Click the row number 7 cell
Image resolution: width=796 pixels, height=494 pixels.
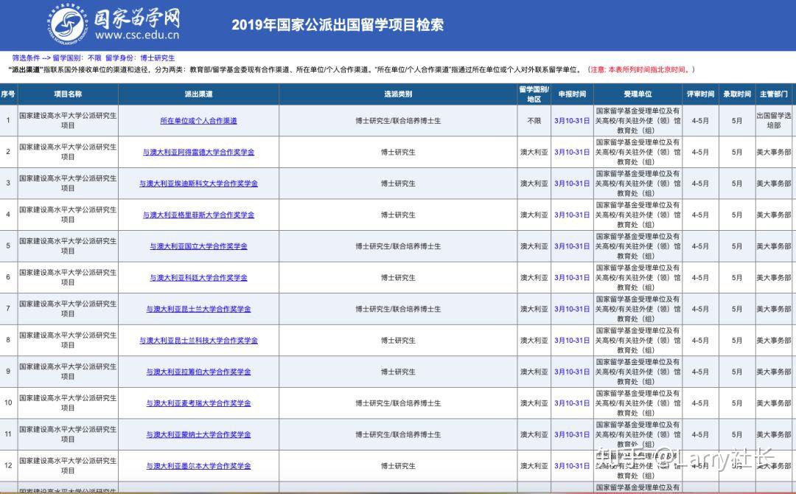(8, 309)
